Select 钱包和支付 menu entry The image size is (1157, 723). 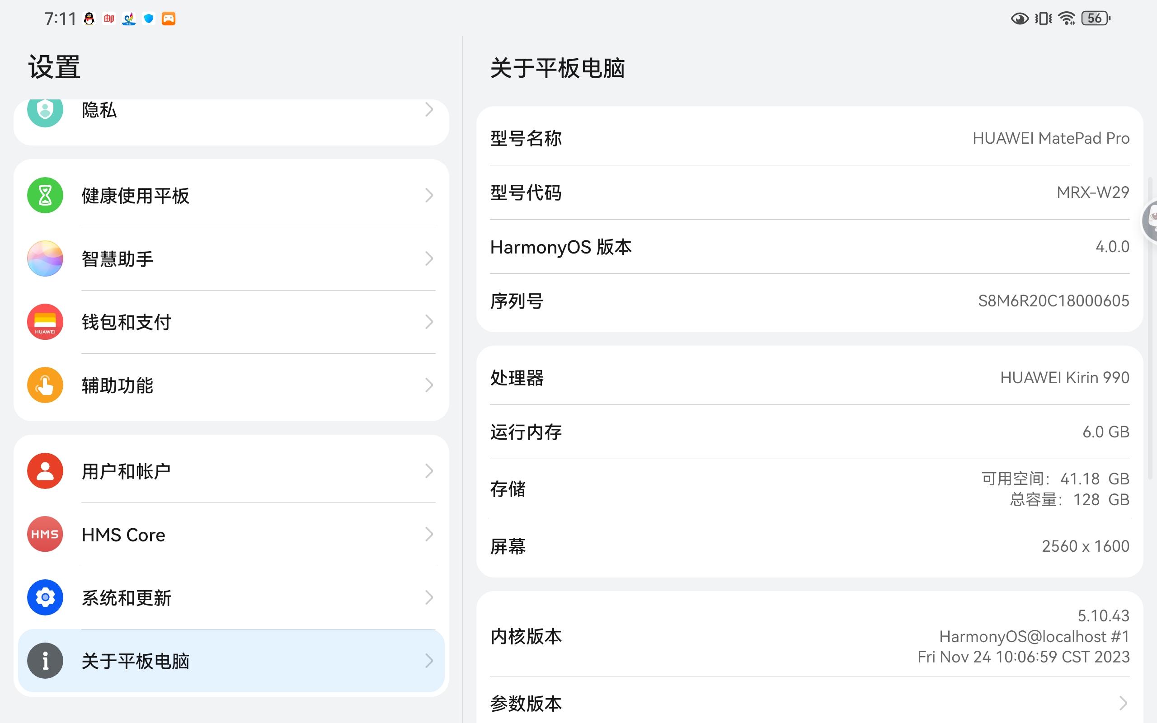231,322
